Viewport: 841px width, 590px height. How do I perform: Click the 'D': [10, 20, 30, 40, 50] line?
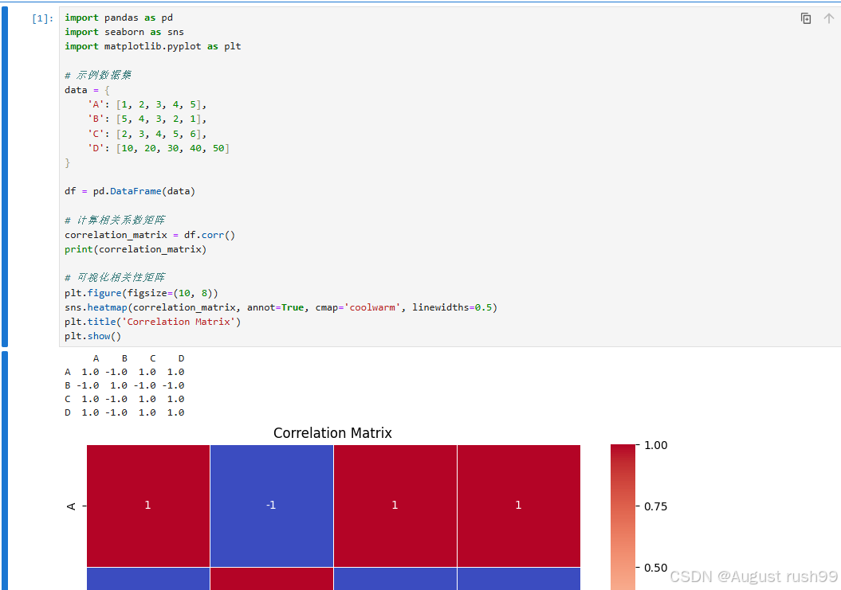(x=158, y=148)
